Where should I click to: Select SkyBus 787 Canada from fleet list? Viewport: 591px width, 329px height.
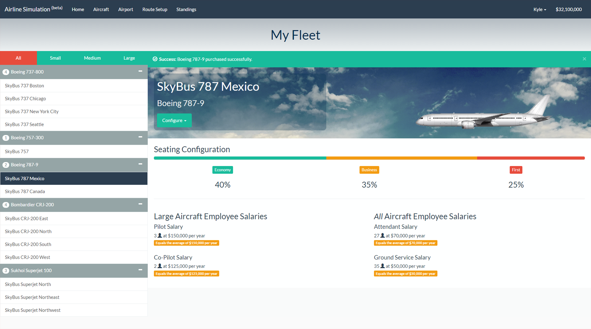coord(25,191)
